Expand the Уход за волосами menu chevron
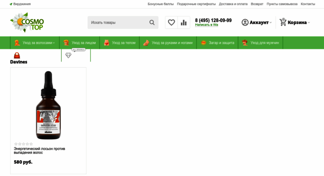Image resolution: width=324 pixels, height=176 pixels. [x=54, y=43]
